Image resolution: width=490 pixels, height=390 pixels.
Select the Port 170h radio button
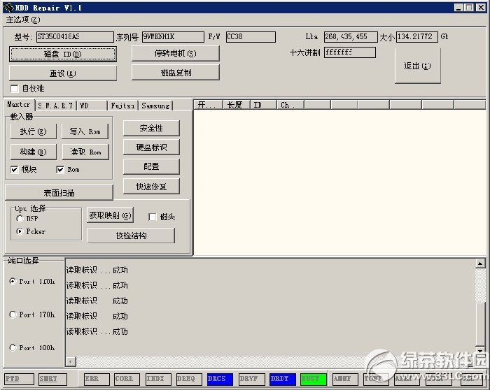13,315
